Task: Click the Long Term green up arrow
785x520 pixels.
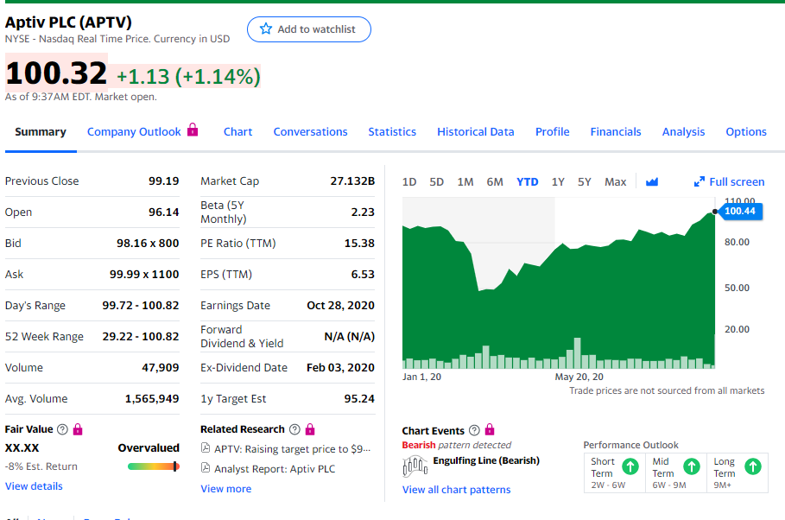Action: [752, 466]
